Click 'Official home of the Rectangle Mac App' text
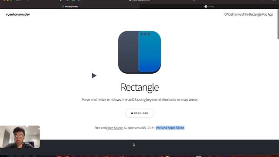Screen dimensions: 279x157 pyautogui.click(x=248, y=14)
